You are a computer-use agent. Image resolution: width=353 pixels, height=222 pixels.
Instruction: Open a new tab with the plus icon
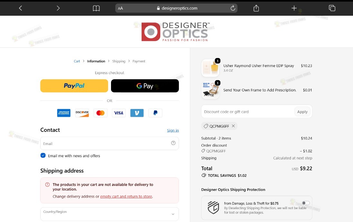294,8
